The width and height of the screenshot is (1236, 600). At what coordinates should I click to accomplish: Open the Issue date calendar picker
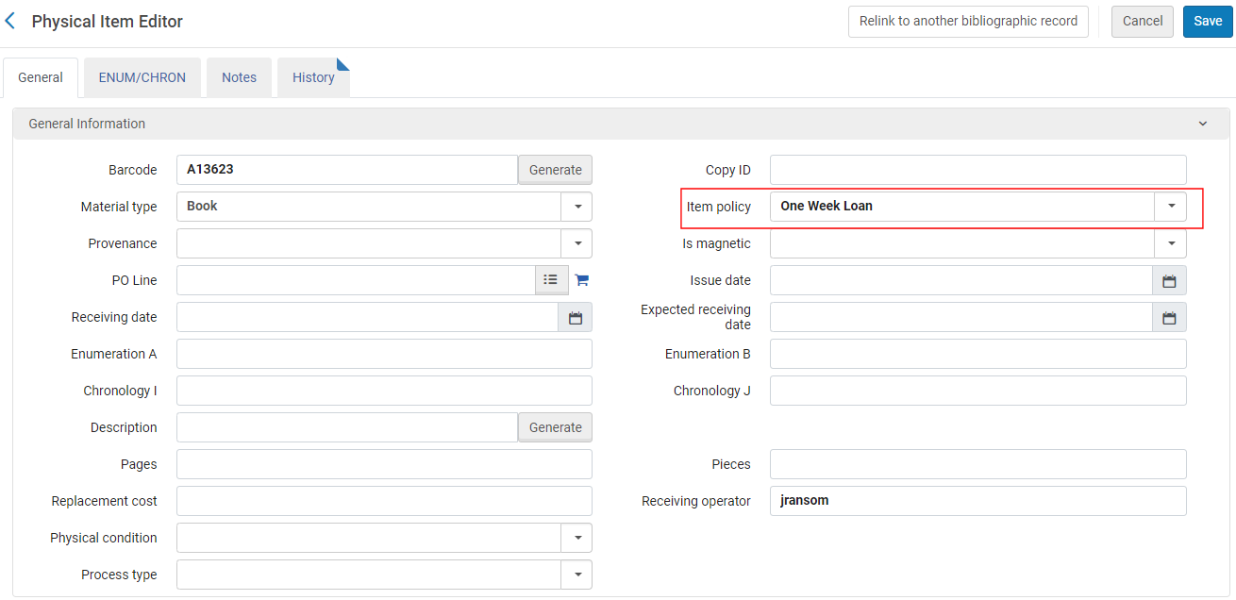(x=1169, y=281)
